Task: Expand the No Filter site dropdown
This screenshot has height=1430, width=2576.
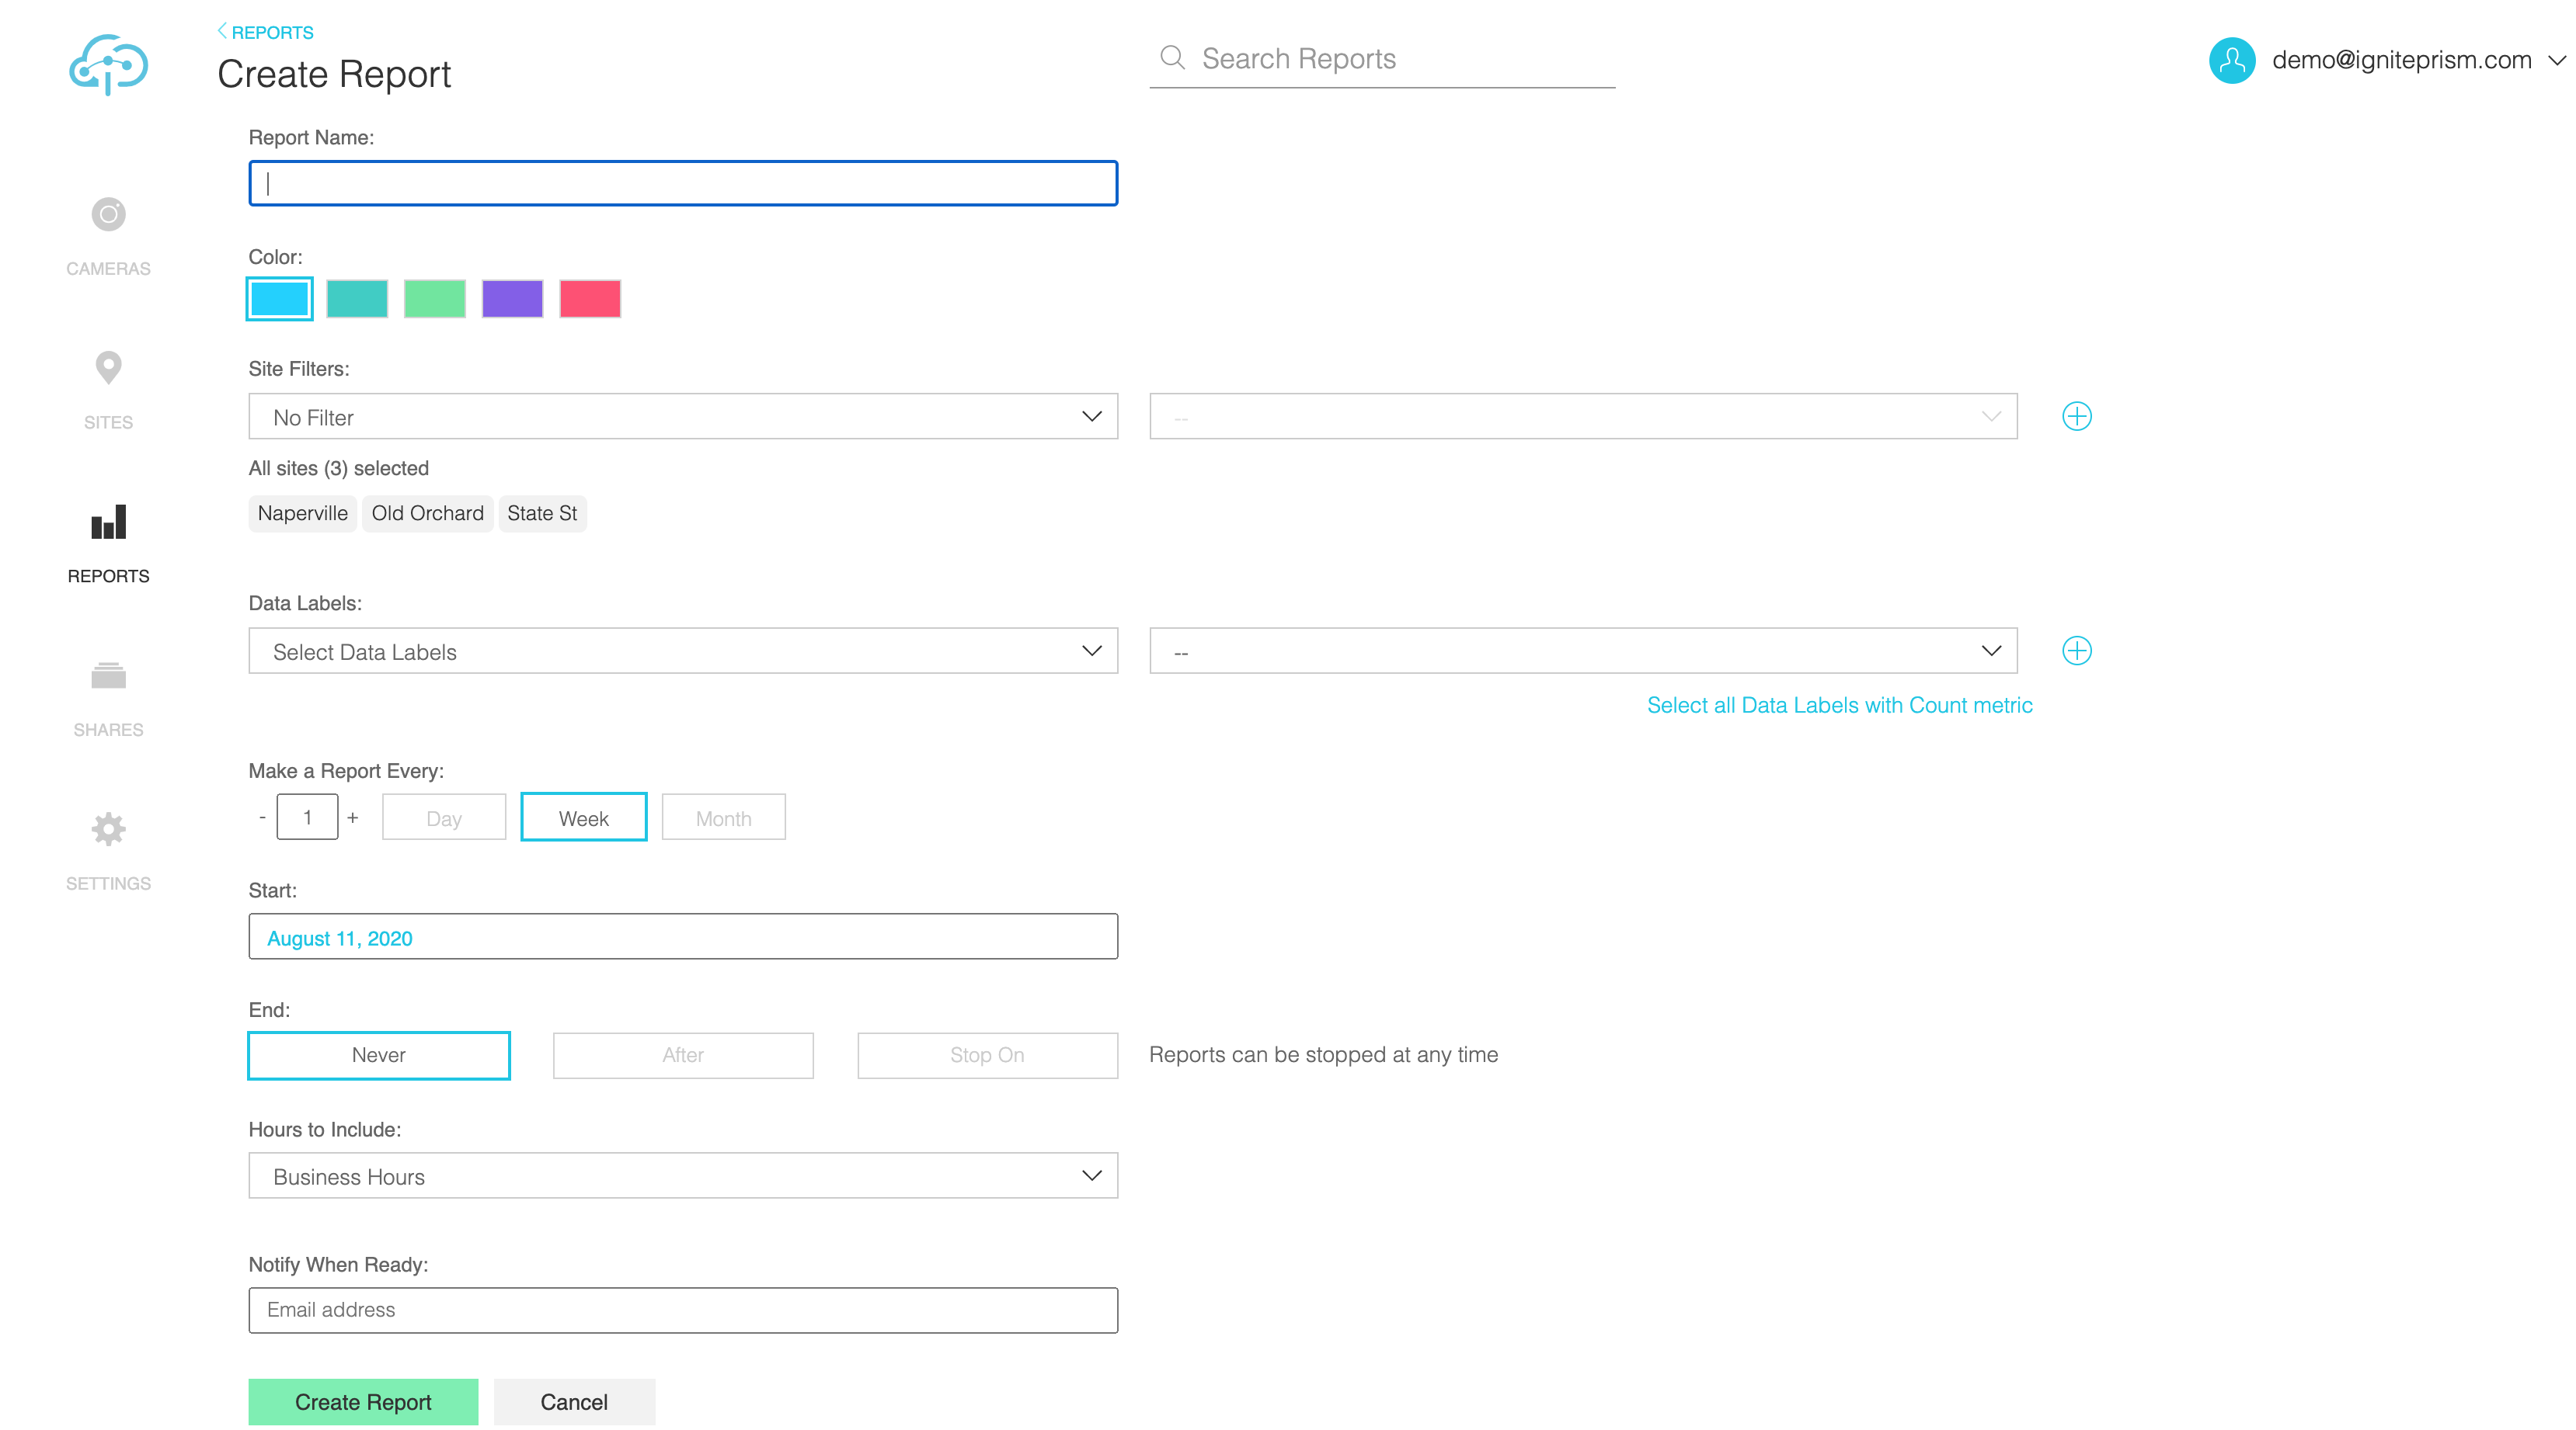Action: point(683,417)
